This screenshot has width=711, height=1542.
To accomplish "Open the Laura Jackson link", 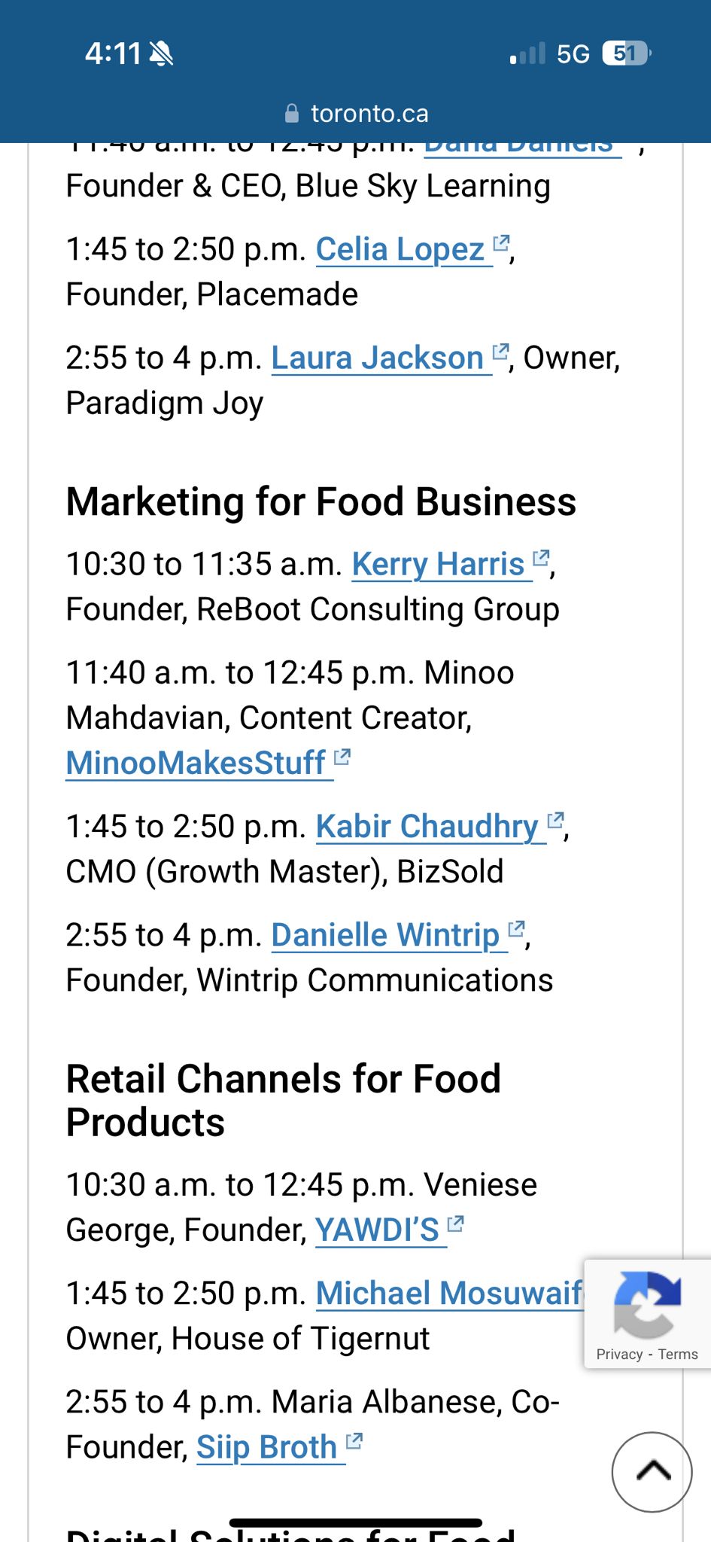I will [x=377, y=358].
